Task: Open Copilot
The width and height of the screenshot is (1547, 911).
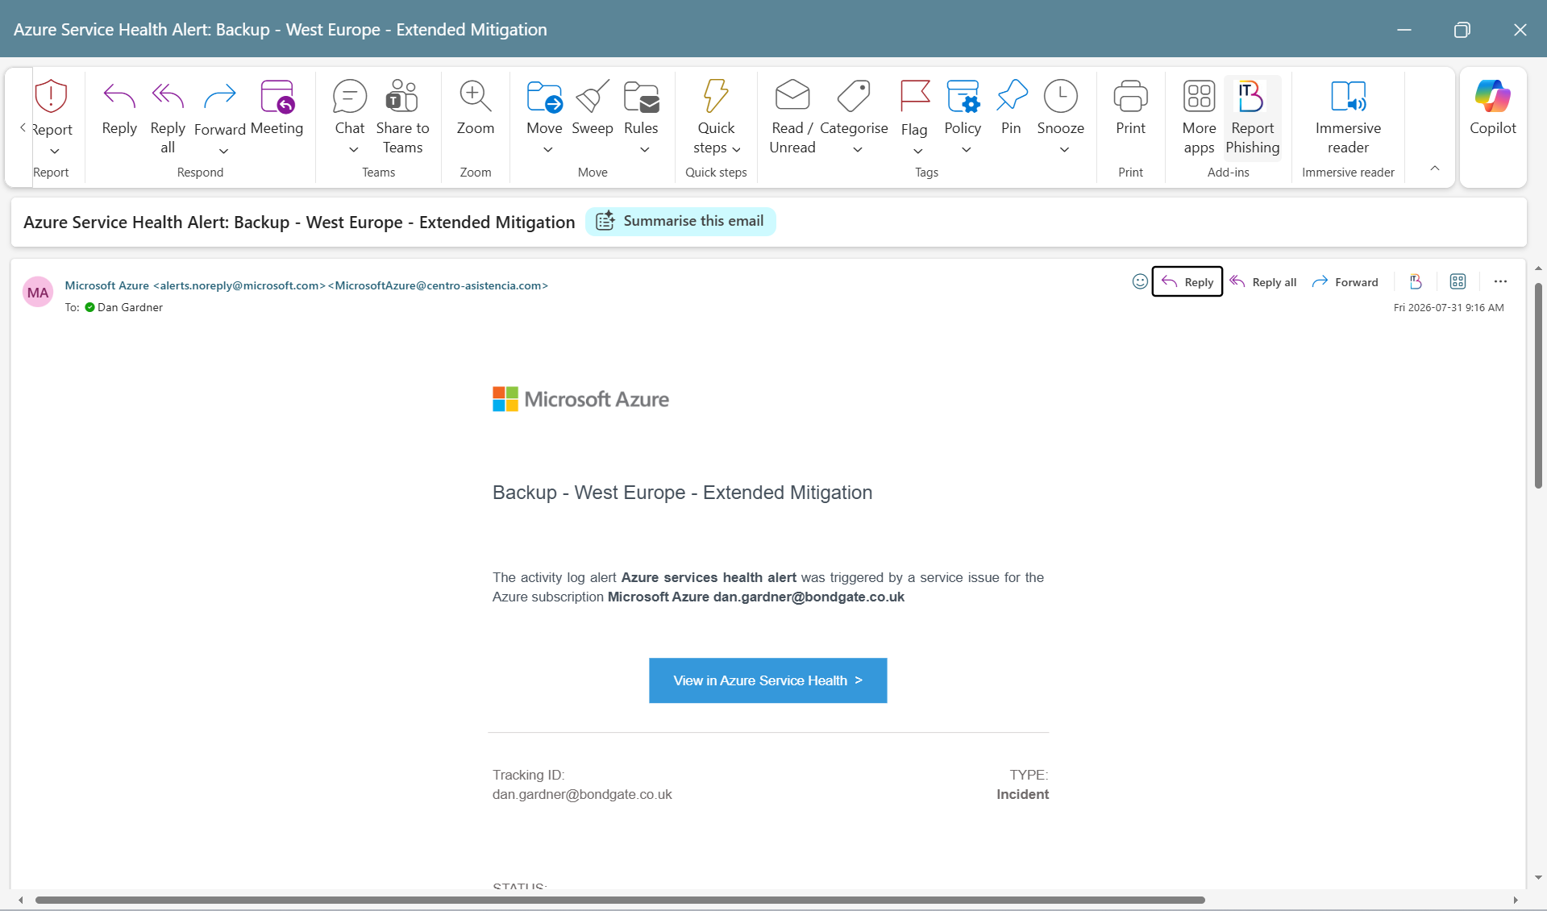Action: click(x=1492, y=108)
